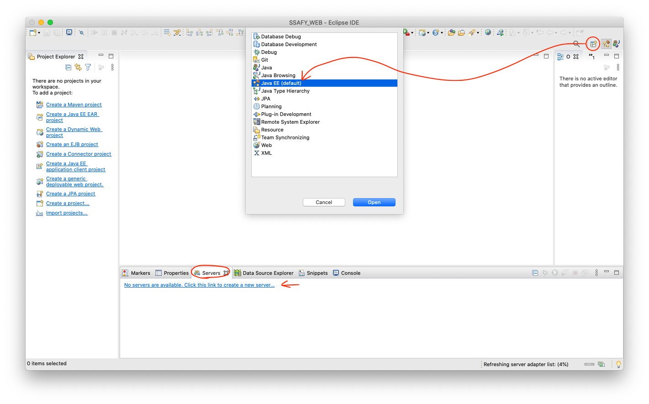Screen dimensions: 649x404
Task: Open Servers view menu (three dots)
Action: tap(596, 273)
